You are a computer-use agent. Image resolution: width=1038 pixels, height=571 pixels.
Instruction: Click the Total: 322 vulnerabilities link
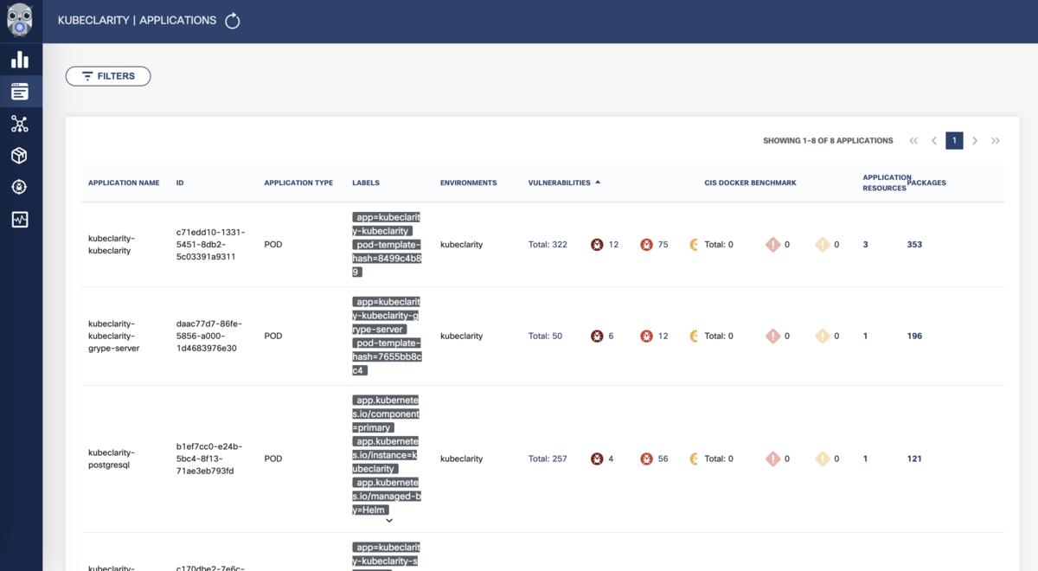[x=548, y=245]
